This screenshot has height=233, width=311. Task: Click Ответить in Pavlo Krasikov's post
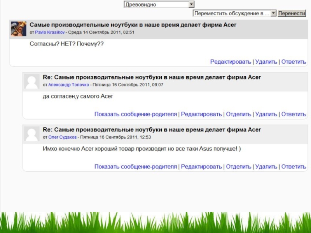(x=294, y=62)
